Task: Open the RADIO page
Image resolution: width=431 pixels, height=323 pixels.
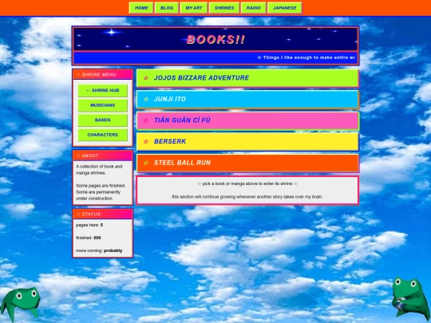Action: click(x=254, y=8)
